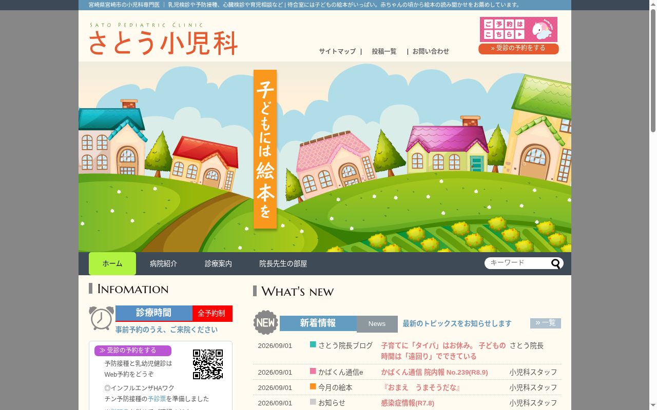Screen dimensions: 657x410
Task: Open the お問い合わせ link
Action: 431,51
